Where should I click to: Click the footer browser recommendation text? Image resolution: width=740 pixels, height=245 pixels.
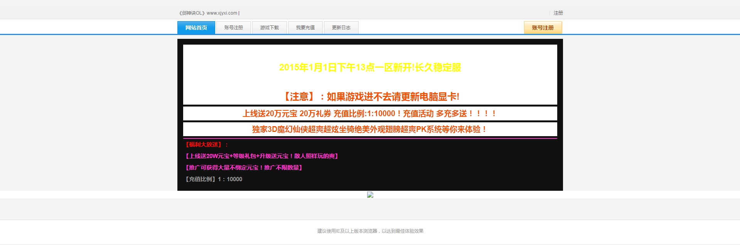pyautogui.click(x=370, y=231)
